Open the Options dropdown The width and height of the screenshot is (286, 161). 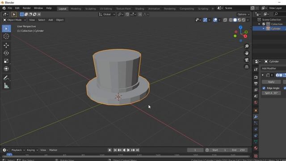point(243,14)
